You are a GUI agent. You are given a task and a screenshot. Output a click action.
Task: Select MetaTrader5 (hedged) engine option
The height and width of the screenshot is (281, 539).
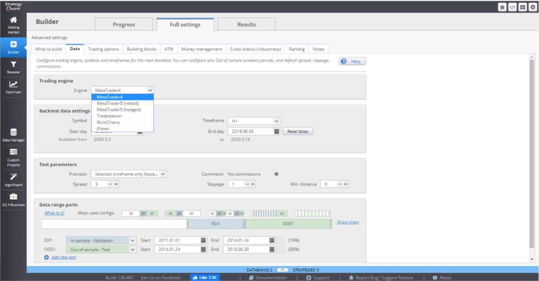coord(122,110)
